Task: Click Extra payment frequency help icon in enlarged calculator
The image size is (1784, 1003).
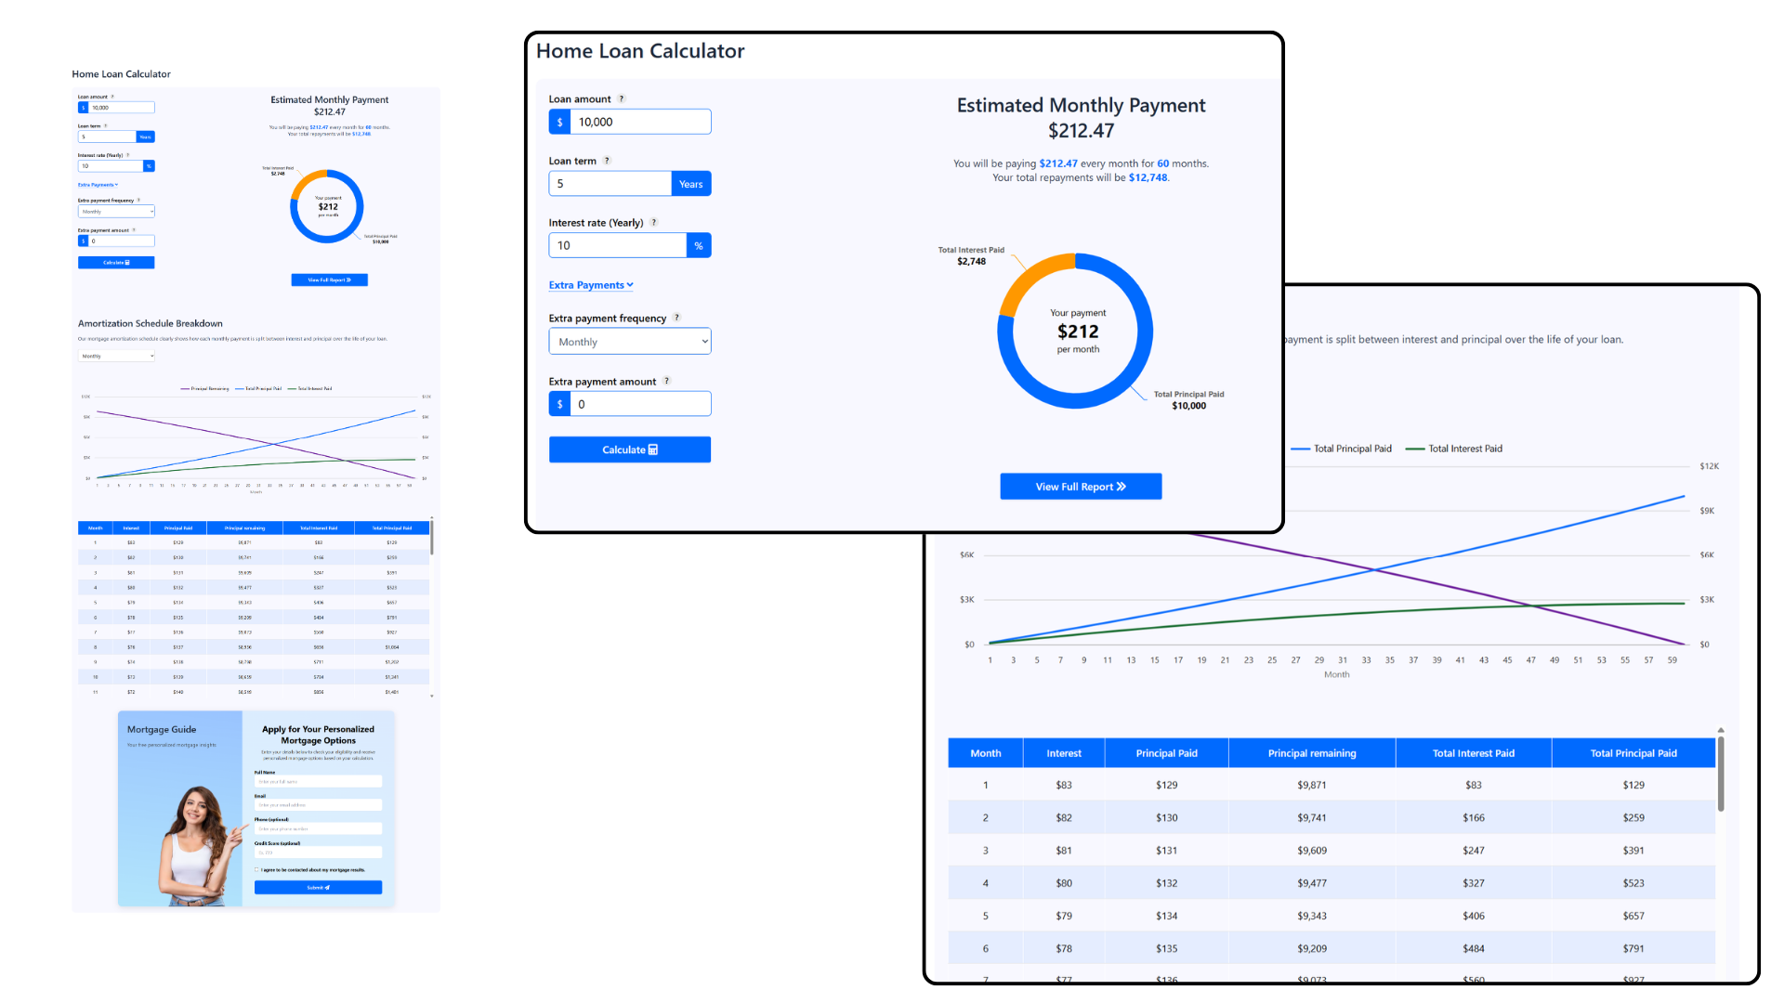Action: click(676, 318)
